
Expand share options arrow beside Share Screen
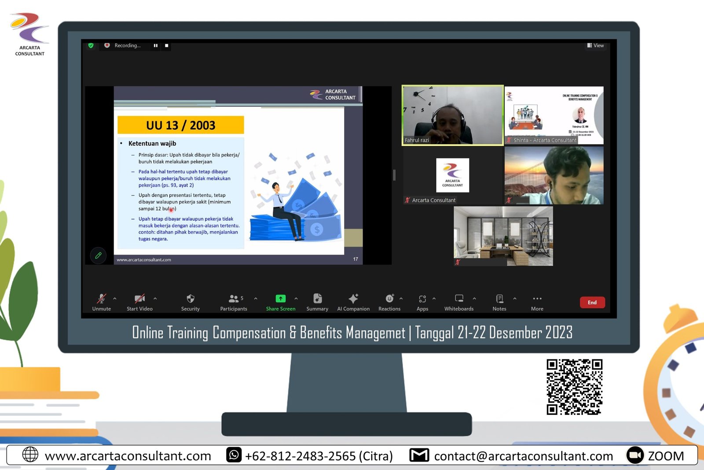296,299
